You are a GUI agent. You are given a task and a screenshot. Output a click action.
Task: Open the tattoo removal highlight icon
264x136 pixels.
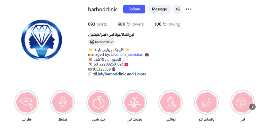click(x=207, y=102)
